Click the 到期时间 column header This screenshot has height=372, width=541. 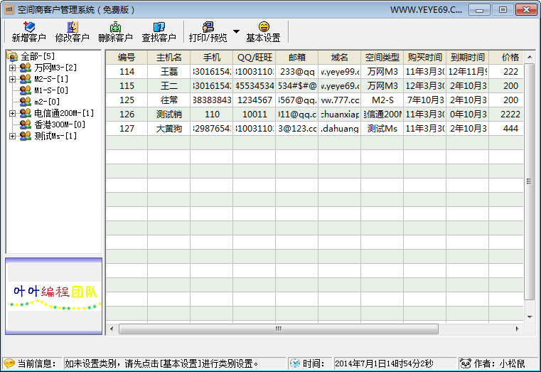(x=468, y=58)
